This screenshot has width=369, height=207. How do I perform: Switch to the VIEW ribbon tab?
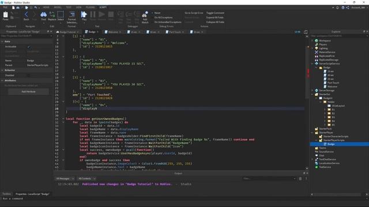[x=78, y=7]
